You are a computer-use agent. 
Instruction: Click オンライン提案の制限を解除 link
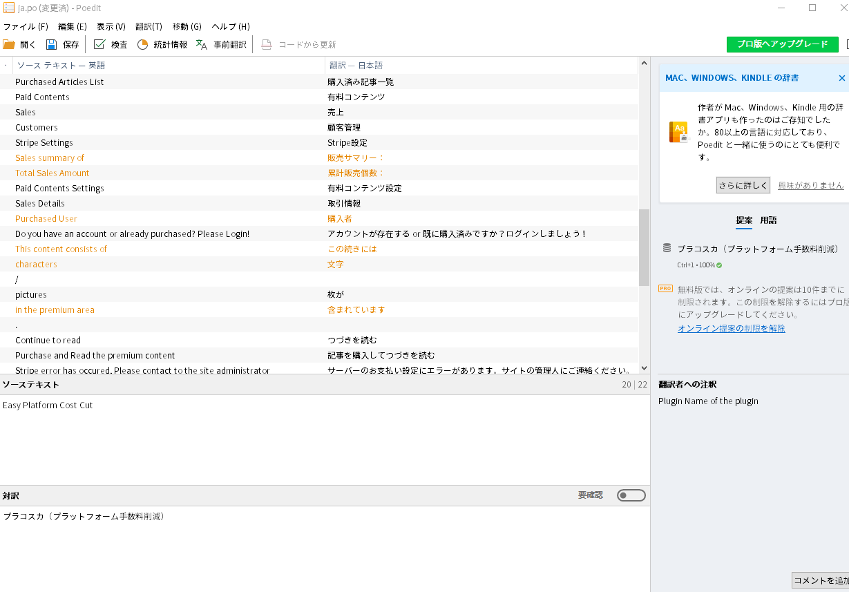click(x=732, y=329)
